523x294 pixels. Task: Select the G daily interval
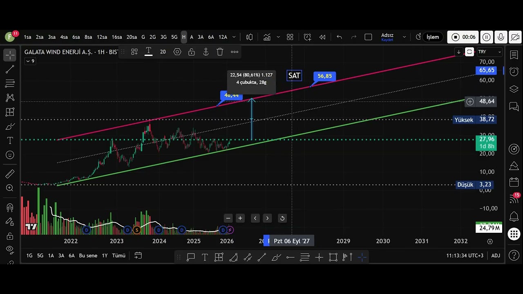coord(143,37)
